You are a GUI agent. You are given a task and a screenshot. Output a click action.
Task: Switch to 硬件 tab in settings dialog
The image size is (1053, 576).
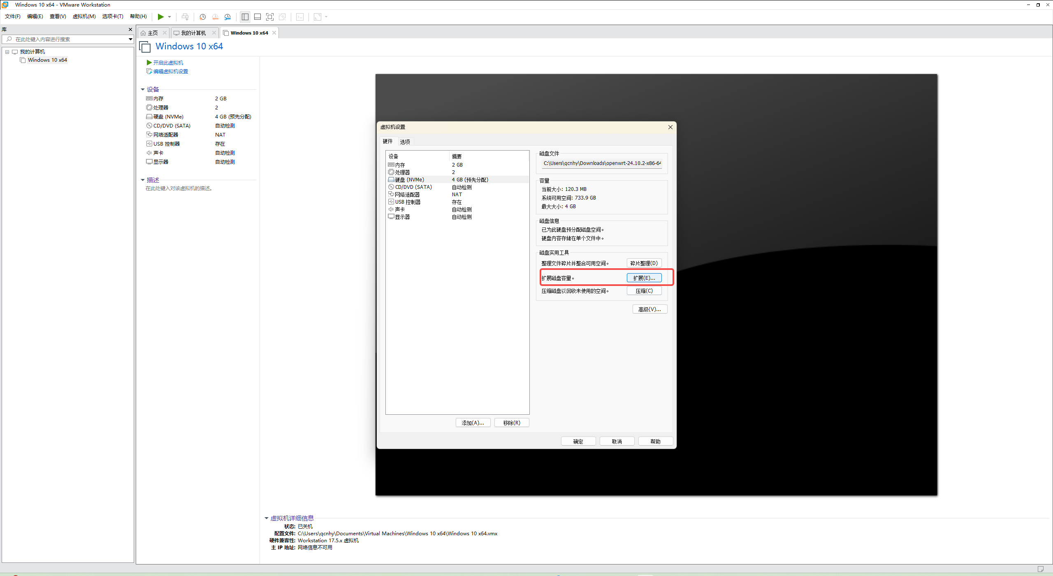click(x=387, y=142)
